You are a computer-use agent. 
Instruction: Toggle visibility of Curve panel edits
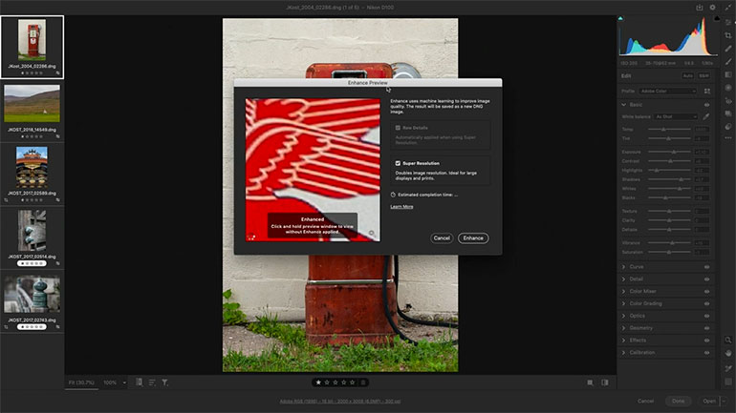point(707,266)
